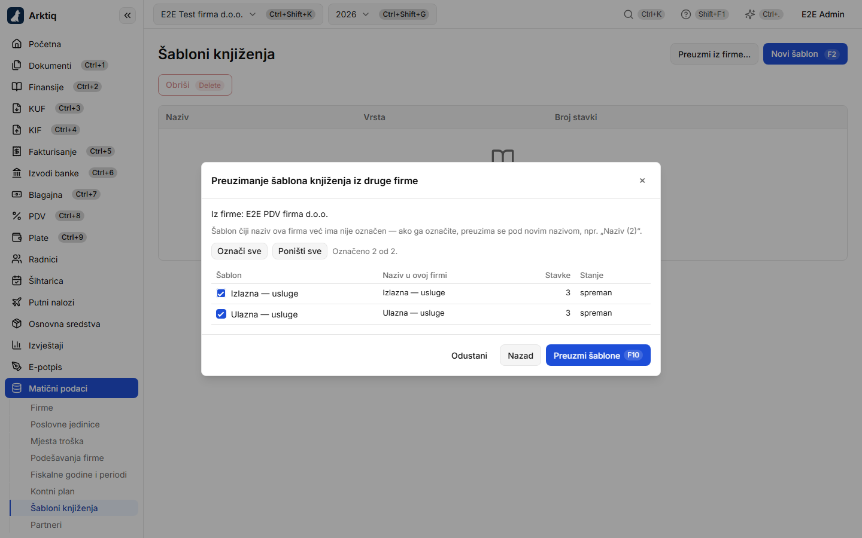Open the E2E Admin user menu
This screenshot has height=538, width=862.
click(x=823, y=14)
